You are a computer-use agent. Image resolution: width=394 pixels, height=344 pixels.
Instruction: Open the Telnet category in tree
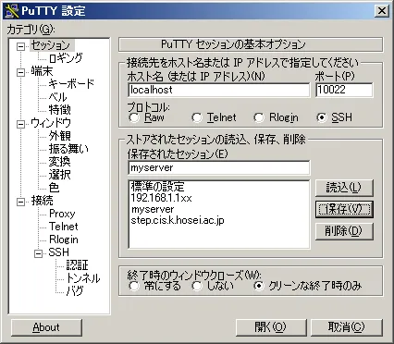pos(63,227)
